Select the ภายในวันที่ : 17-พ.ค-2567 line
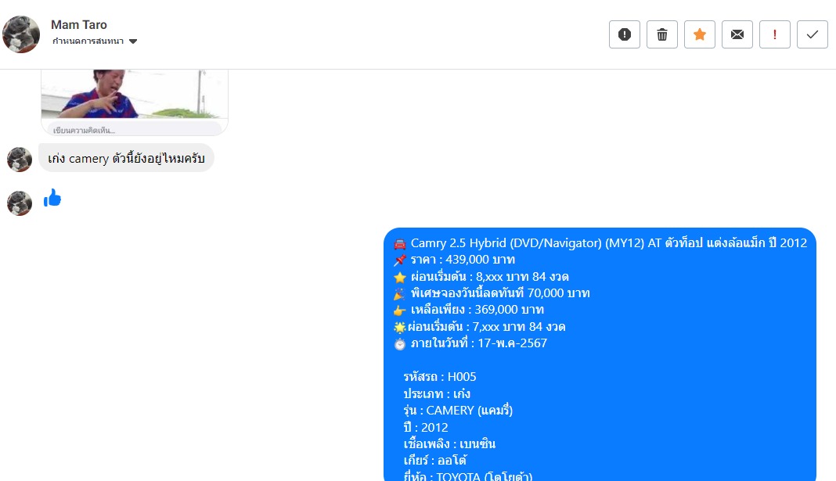This screenshot has width=836, height=481. tap(470, 343)
